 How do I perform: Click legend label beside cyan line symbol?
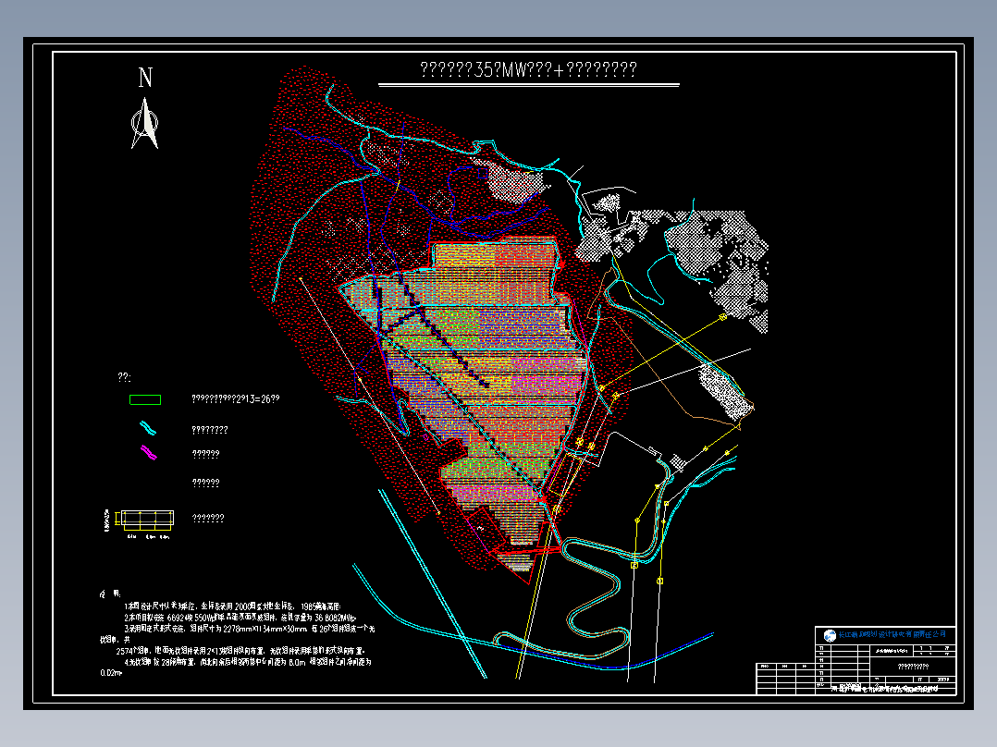click(210, 431)
